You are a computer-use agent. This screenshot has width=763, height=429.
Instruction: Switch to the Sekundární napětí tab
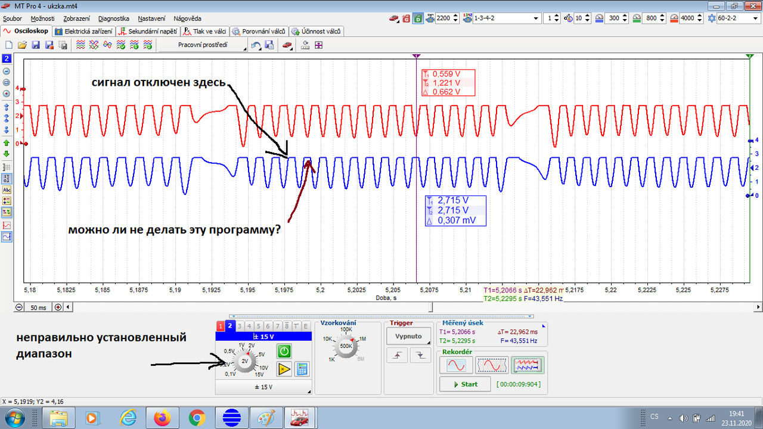pos(149,31)
